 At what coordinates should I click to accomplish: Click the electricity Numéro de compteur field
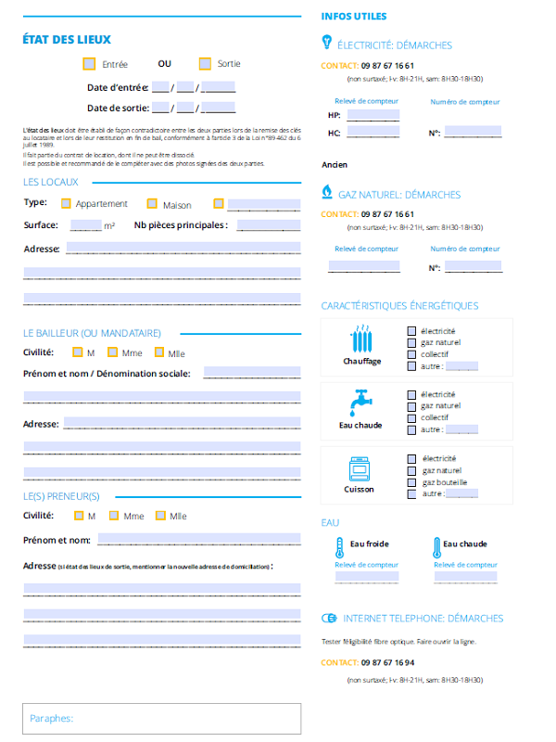(473, 131)
